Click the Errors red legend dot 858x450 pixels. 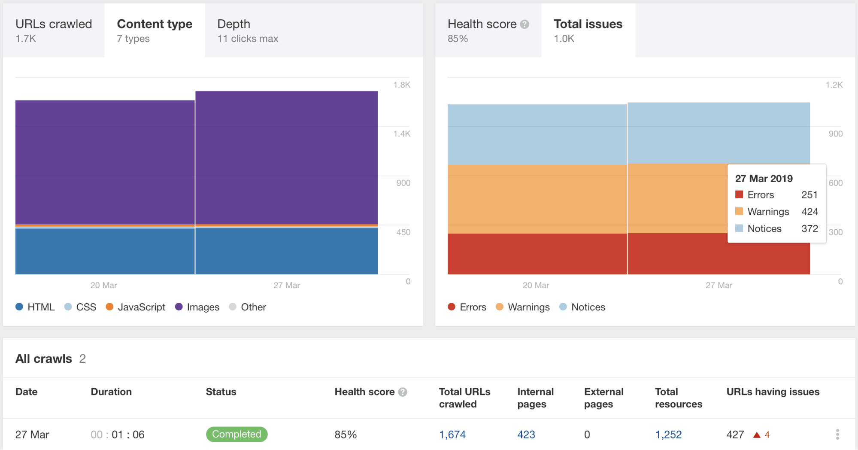[451, 307]
